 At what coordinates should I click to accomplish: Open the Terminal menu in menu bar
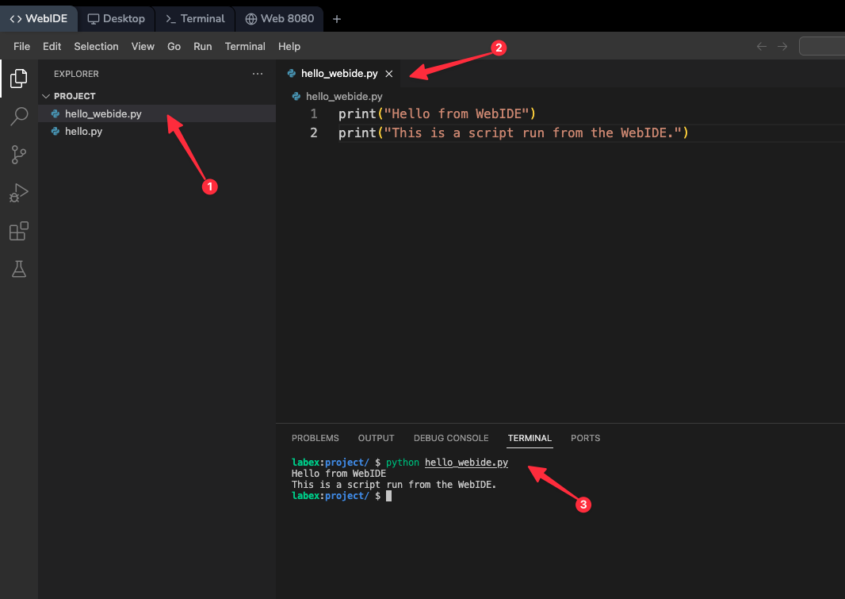click(x=245, y=46)
